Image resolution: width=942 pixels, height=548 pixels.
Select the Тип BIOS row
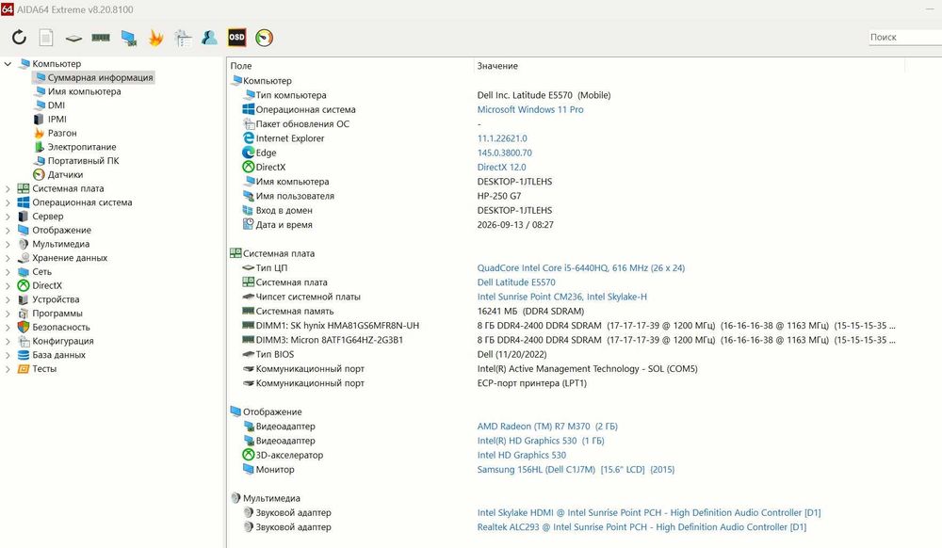[564, 354]
